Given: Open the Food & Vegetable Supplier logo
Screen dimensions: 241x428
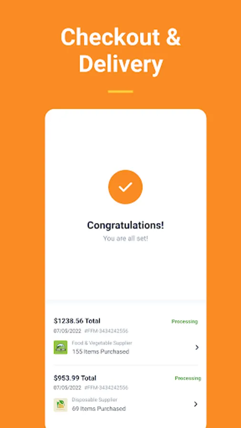Looking at the screenshot, I should point(60,347).
